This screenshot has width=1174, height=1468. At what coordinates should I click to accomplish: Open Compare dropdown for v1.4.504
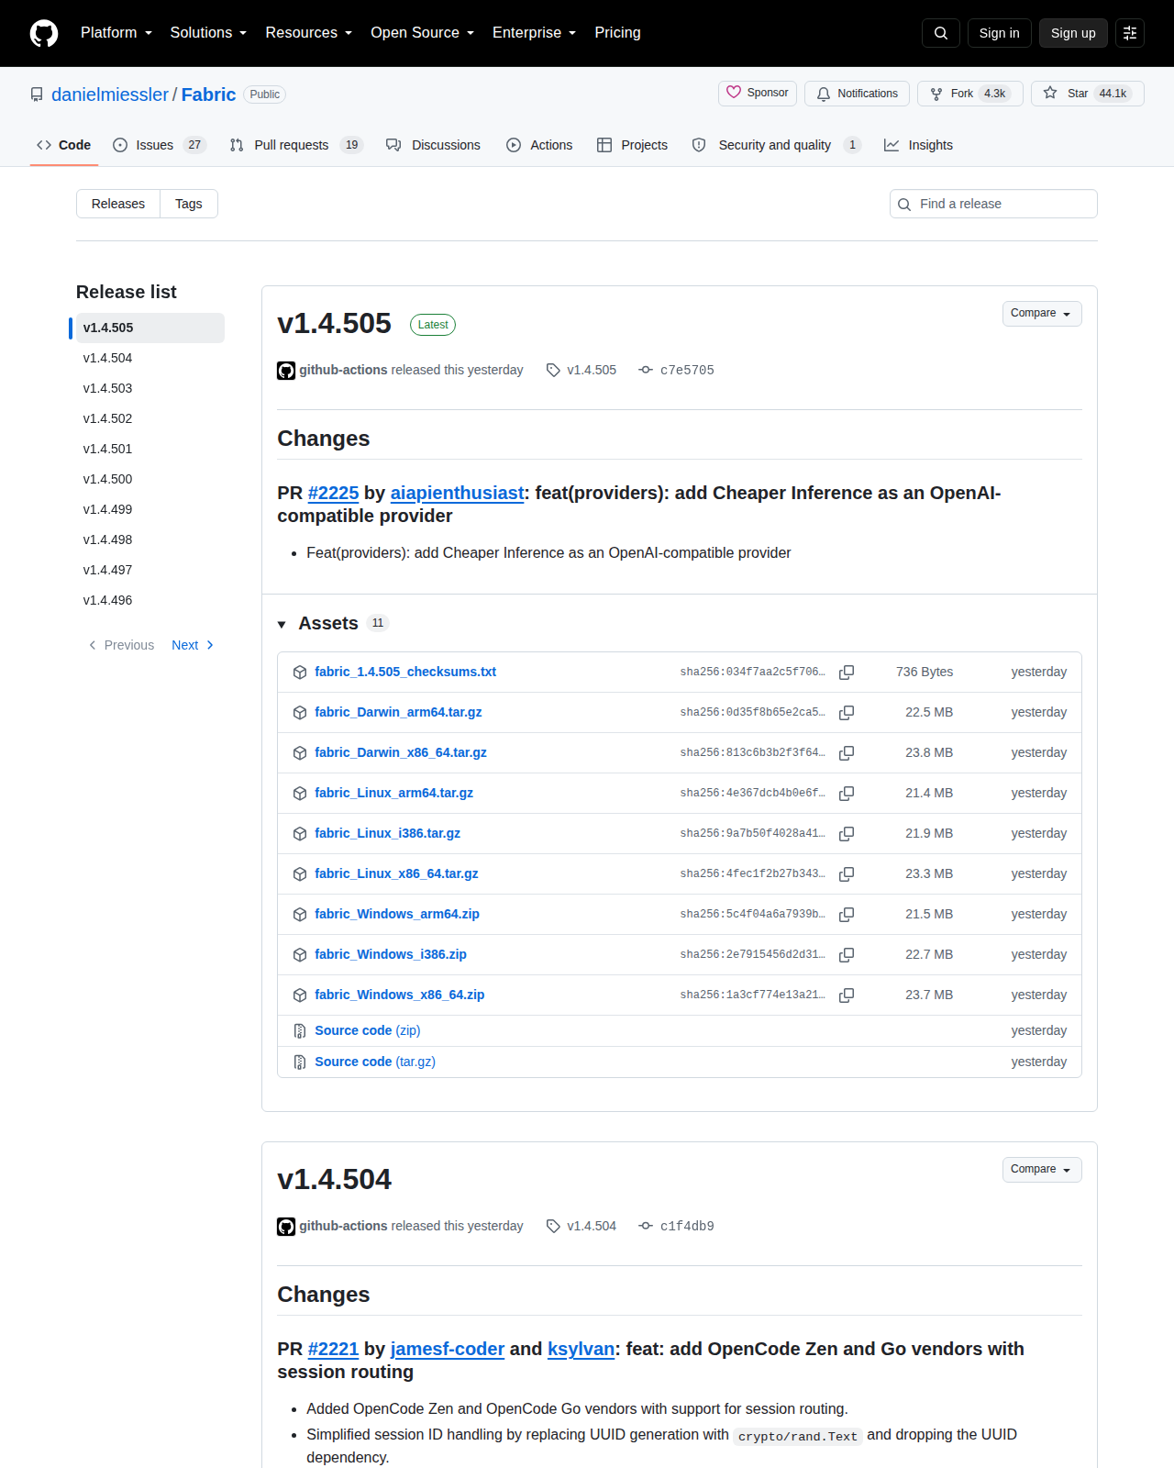point(1042,1170)
